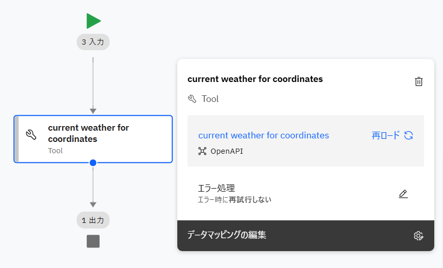Click the panel title 'current weather for coordinates'
443x268 pixels.
(255, 79)
